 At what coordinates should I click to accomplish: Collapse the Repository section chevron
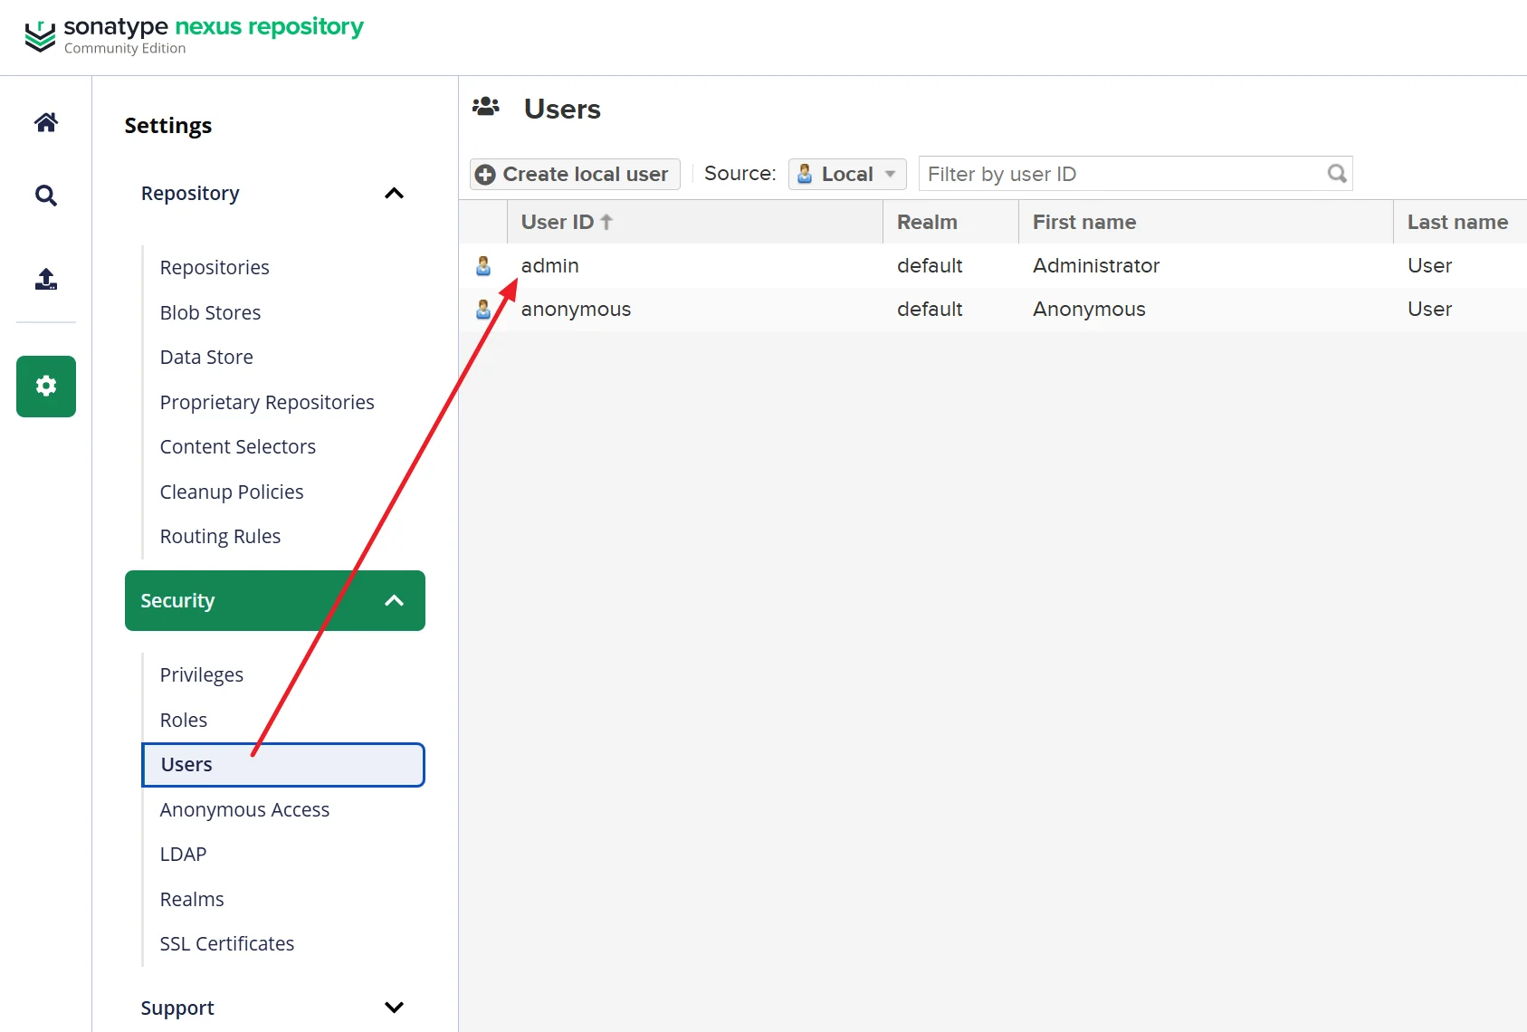394,193
